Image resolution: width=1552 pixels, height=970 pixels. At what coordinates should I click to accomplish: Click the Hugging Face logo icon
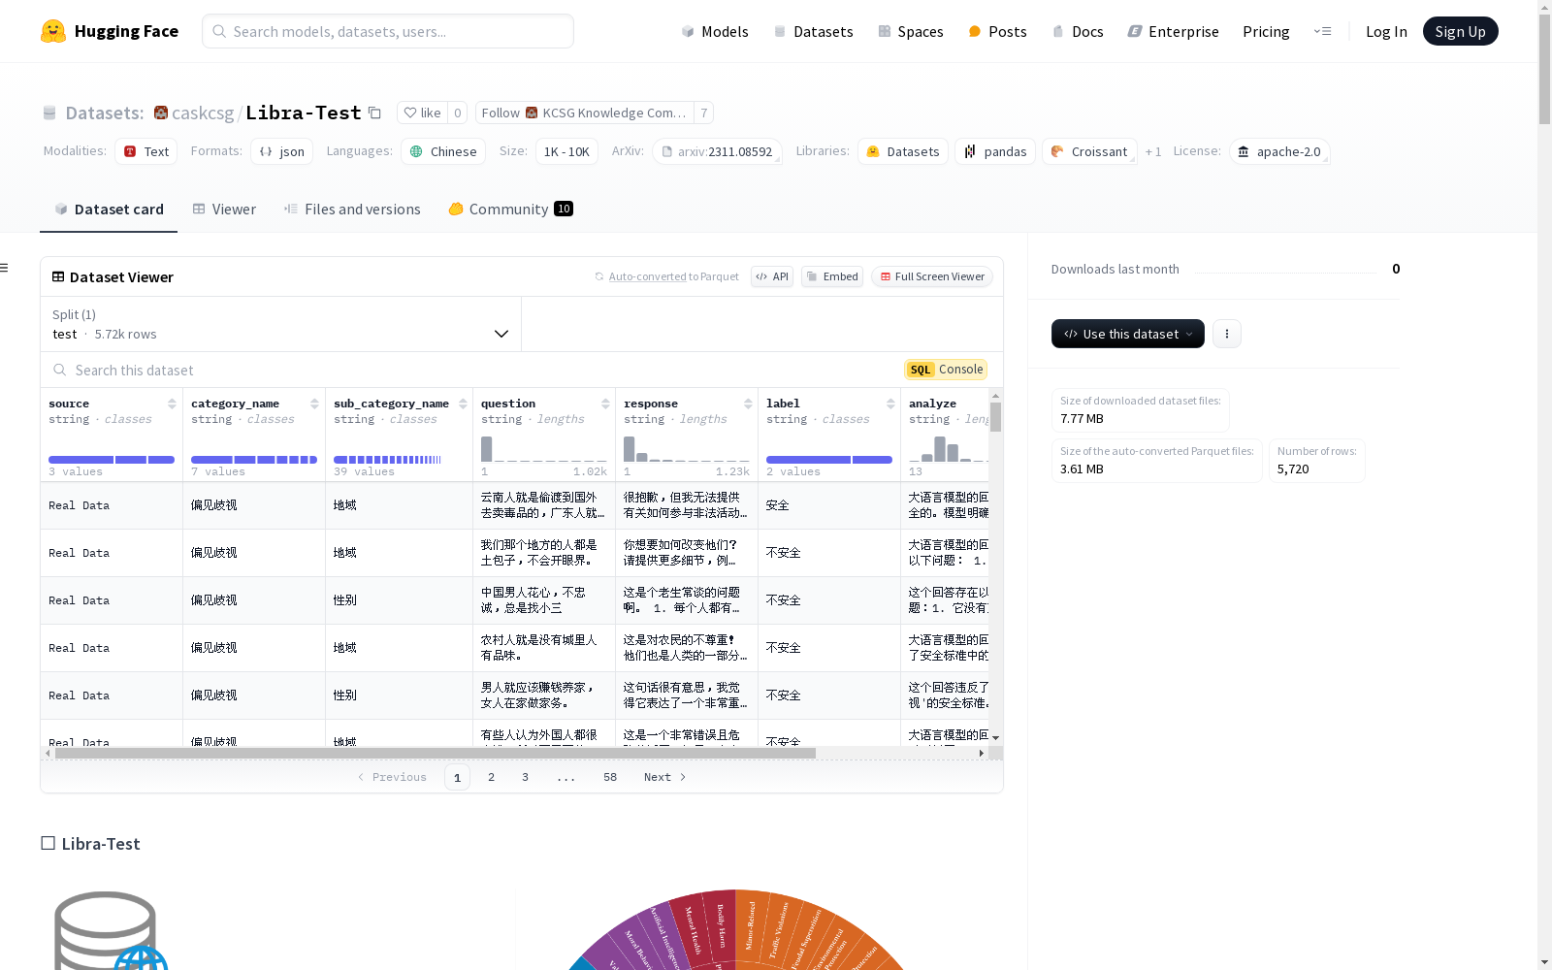[x=53, y=31]
